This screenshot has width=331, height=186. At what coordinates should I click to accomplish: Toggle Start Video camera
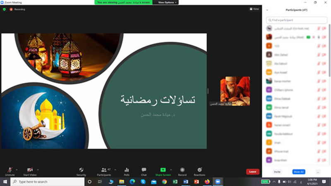[x=30, y=170]
